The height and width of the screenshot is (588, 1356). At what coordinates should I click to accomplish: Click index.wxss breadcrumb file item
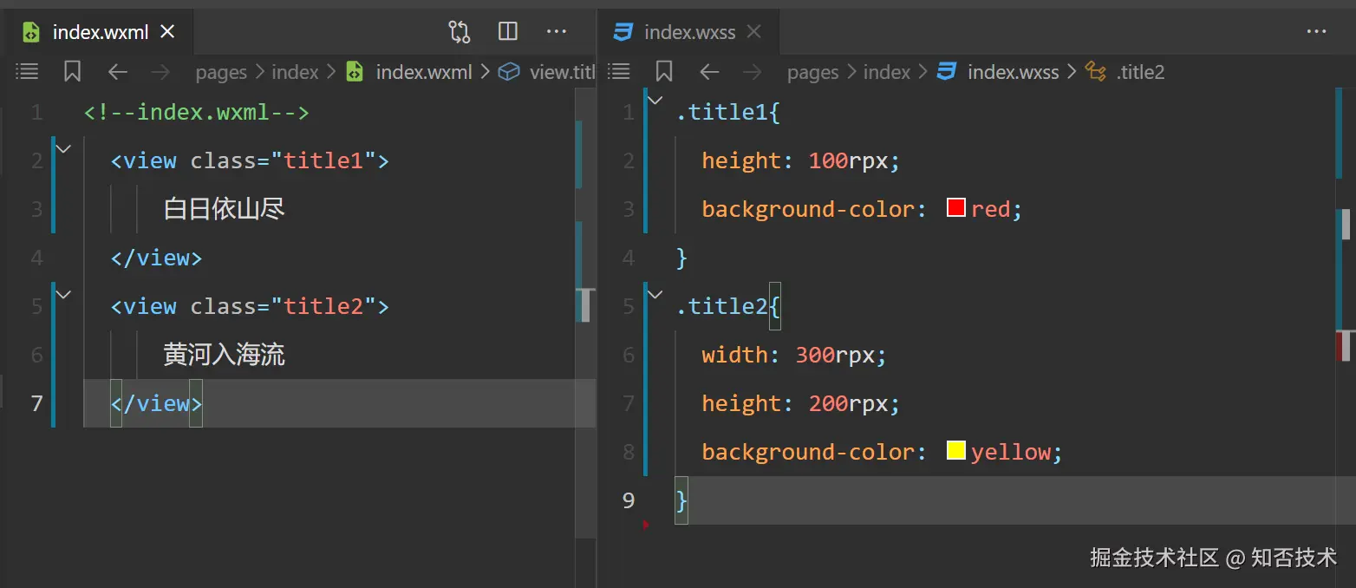point(998,73)
